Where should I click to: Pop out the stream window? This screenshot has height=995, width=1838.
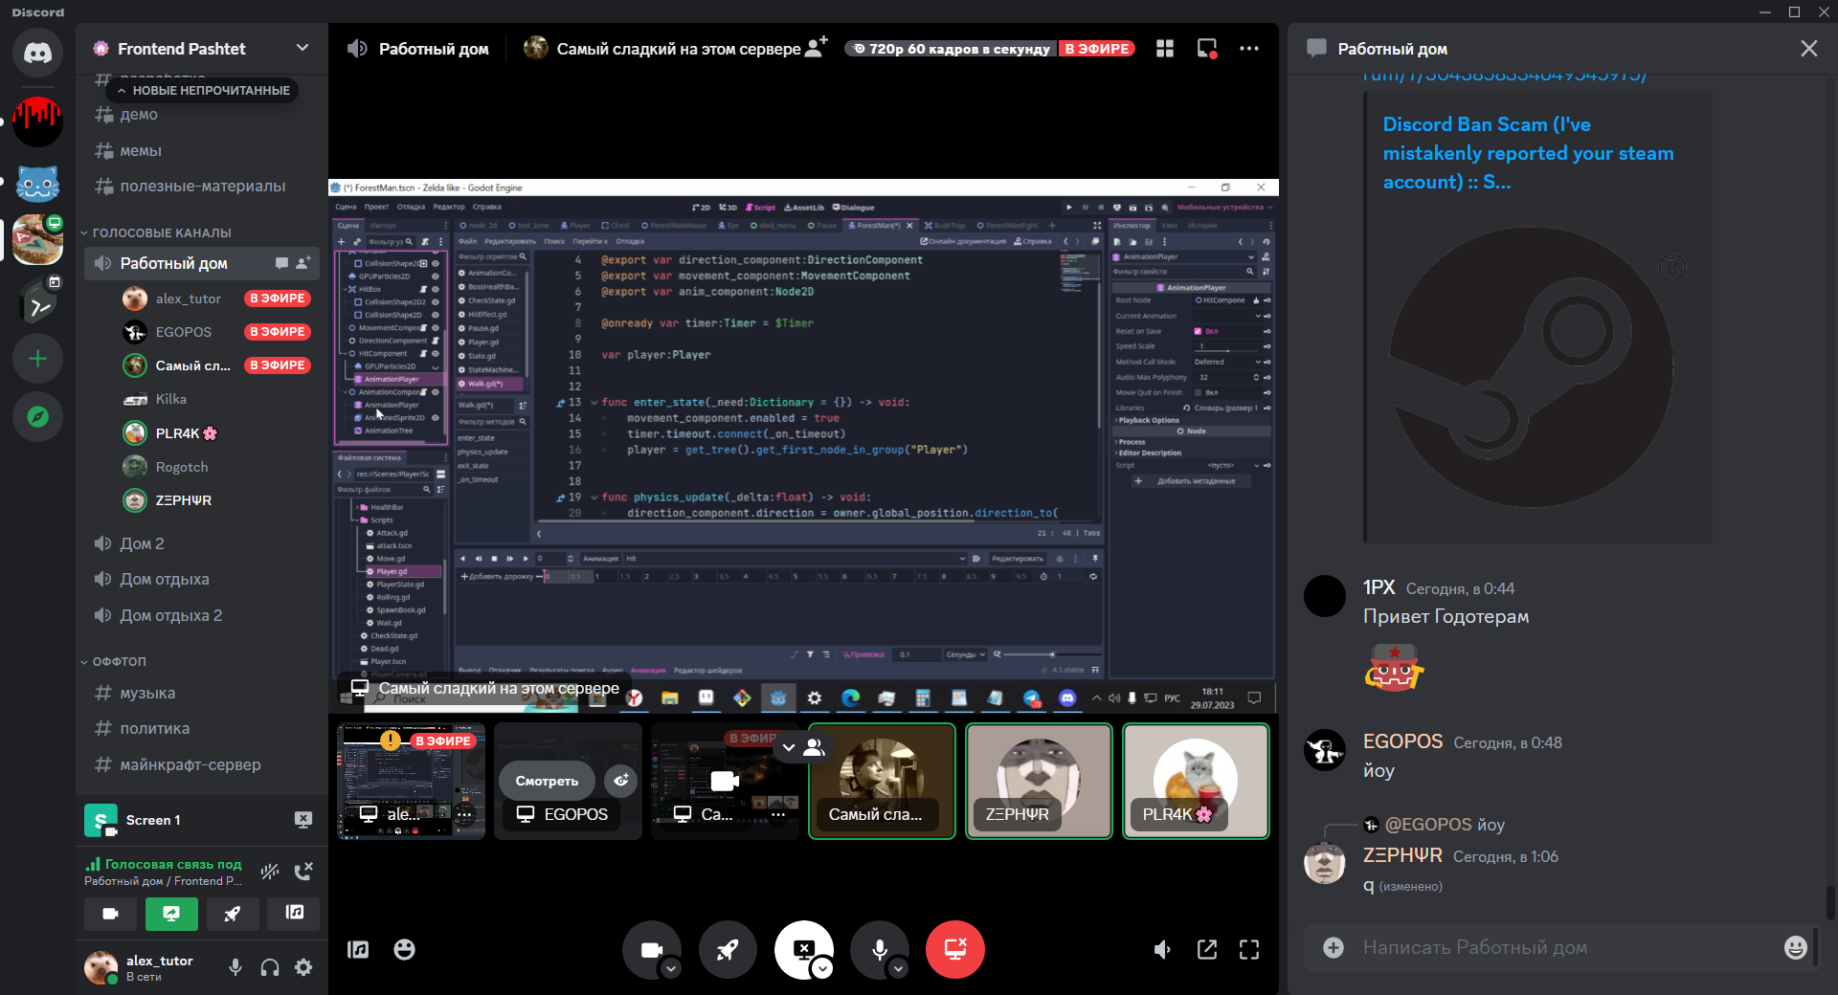pos(1207,949)
